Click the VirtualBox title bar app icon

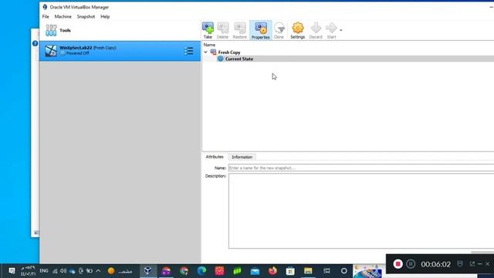[x=45, y=7]
